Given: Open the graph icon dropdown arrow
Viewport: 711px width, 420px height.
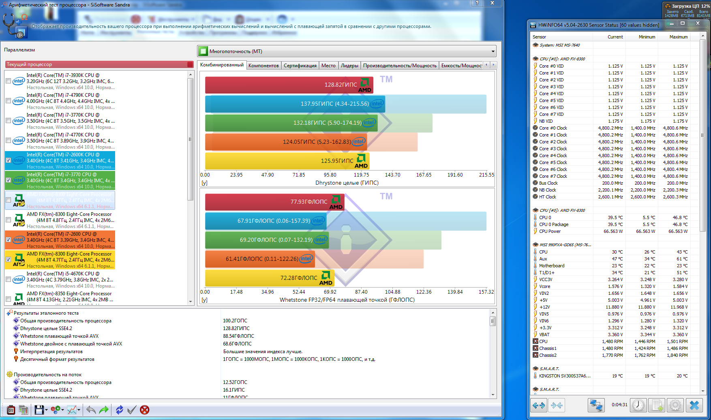Looking at the screenshot, I should (79, 410).
